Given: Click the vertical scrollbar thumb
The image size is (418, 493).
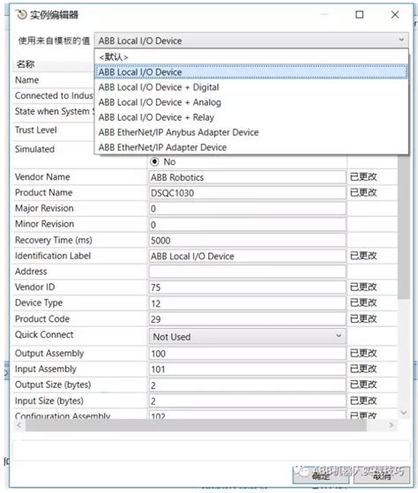Looking at the screenshot, I should click(x=404, y=227).
